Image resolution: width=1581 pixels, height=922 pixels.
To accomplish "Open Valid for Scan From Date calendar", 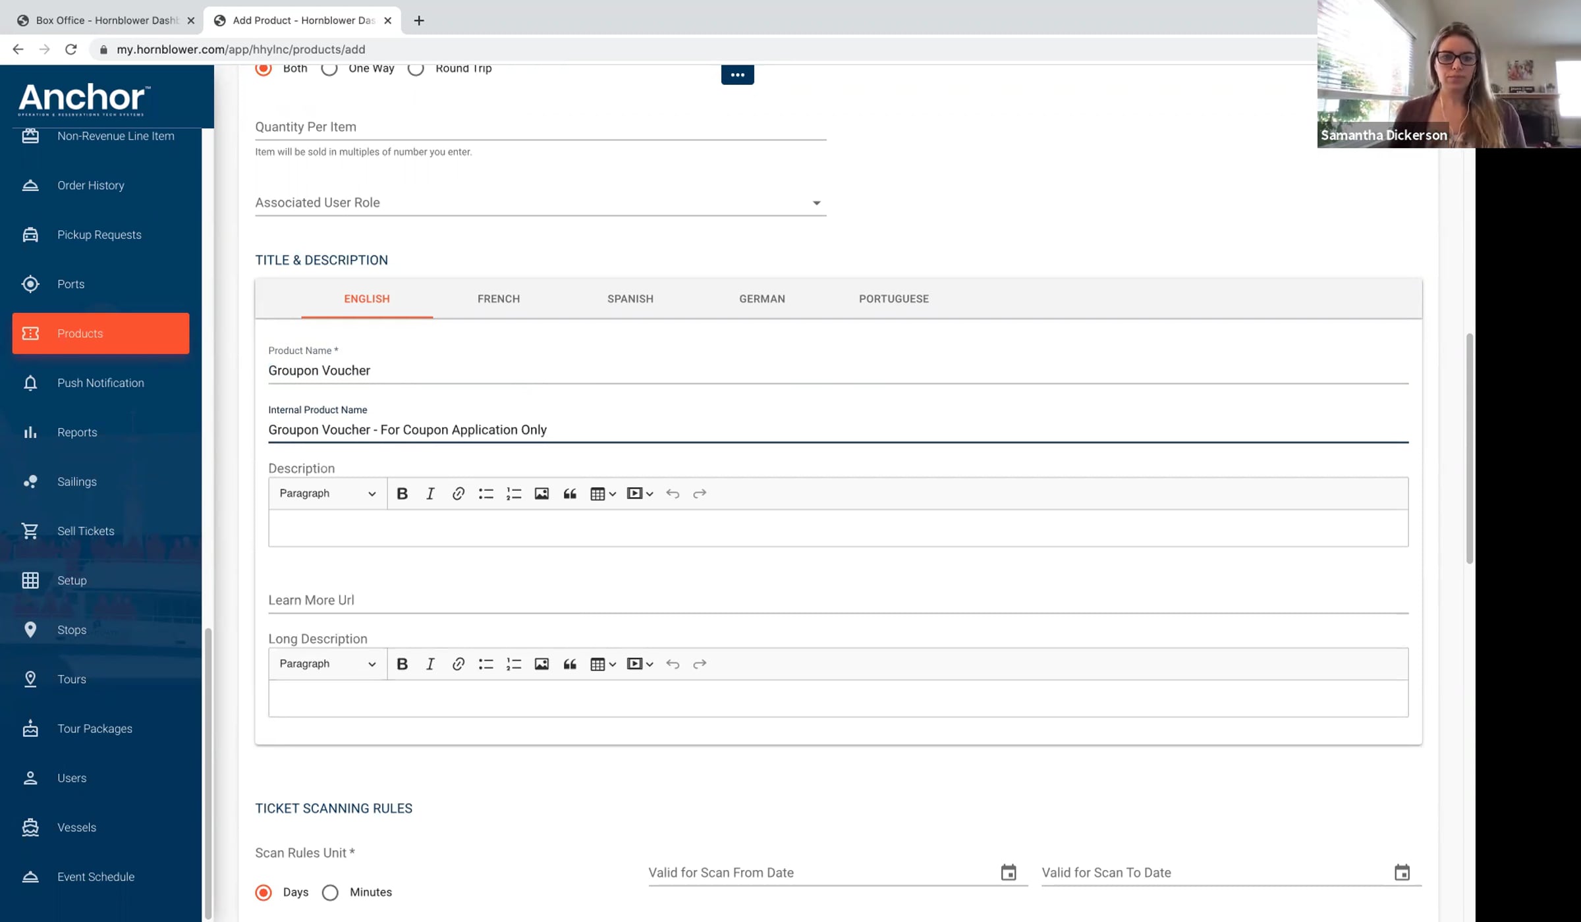I will tap(1009, 873).
